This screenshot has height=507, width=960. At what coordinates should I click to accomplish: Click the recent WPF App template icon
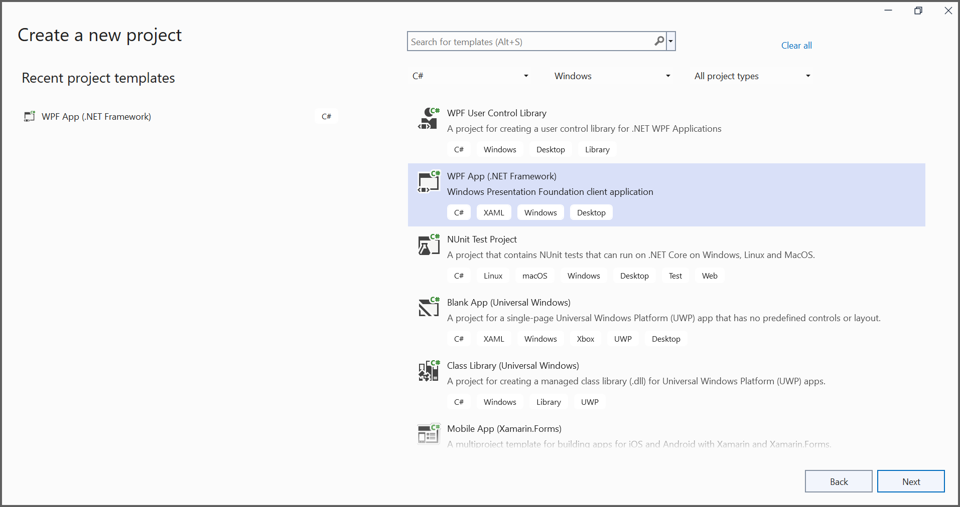point(30,116)
